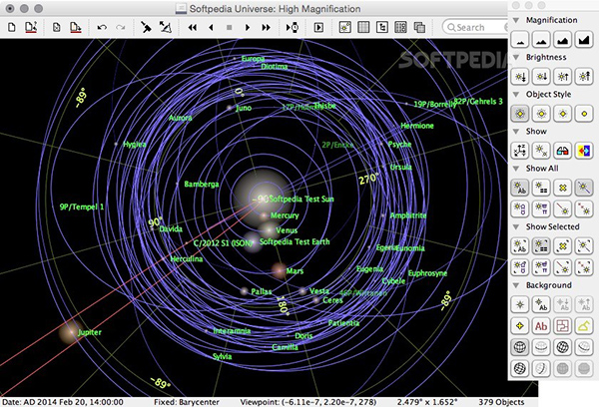The width and height of the screenshot is (599, 407).
Task: Collapse the Background section
Action: pos(516,285)
